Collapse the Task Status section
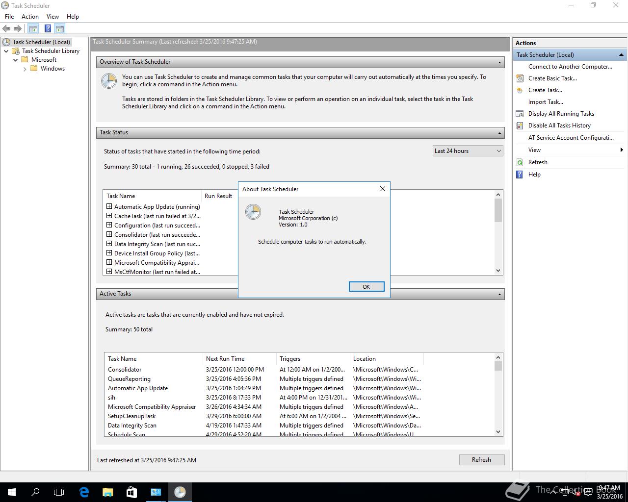 point(499,133)
